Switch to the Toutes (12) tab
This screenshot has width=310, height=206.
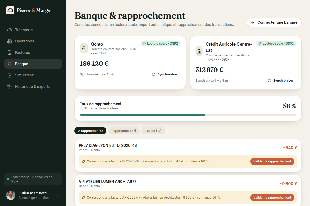click(x=153, y=131)
